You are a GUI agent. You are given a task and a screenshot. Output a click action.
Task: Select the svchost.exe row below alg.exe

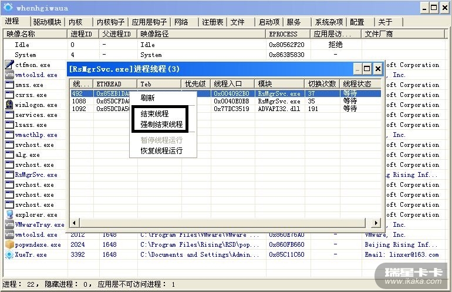coord(35,165)
